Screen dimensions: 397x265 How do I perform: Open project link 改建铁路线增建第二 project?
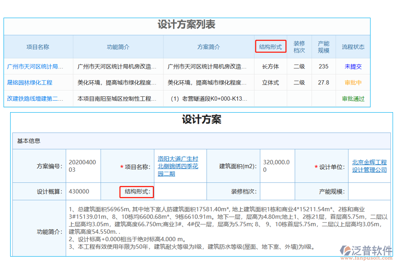35,98
